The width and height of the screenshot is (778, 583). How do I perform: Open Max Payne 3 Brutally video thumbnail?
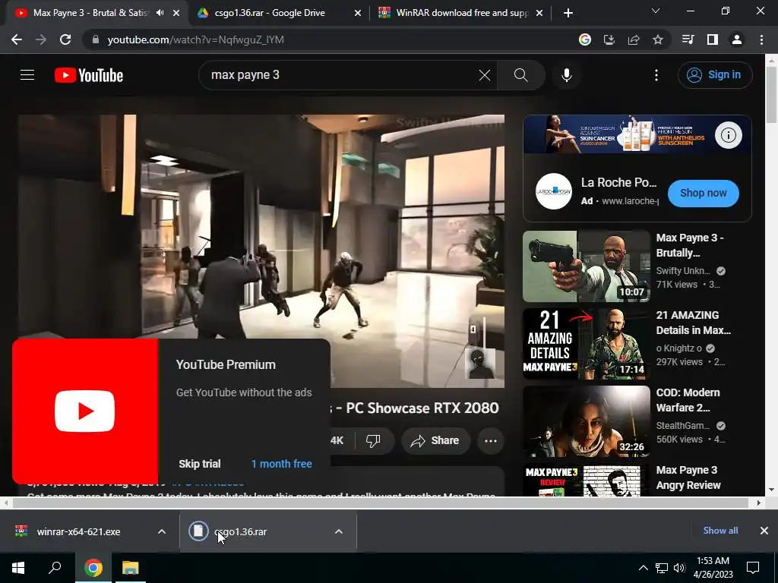[x=586, y=266]
